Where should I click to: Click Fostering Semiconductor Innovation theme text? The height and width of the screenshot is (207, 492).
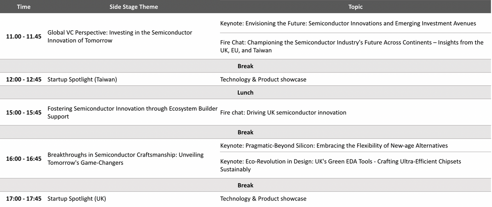click(x=132, y=113)
